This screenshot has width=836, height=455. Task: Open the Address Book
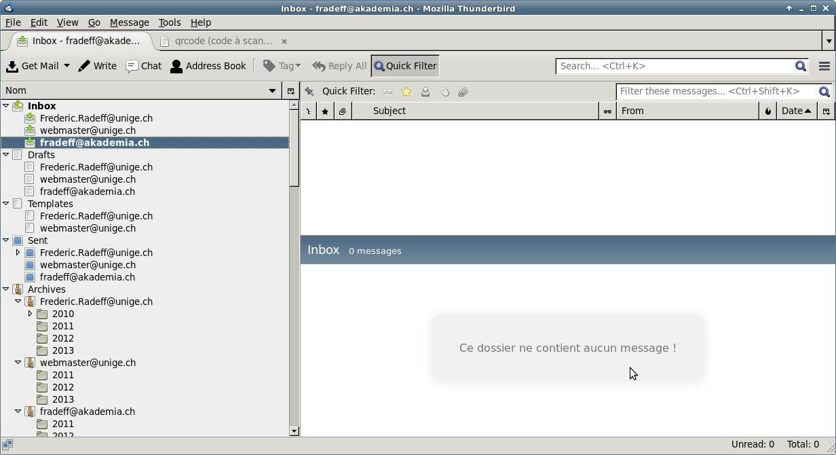pyautogui.click(x=208, y=66)
